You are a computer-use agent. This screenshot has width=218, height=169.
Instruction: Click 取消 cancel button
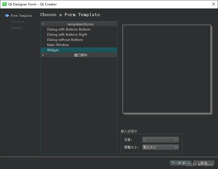tap(204, 163)
